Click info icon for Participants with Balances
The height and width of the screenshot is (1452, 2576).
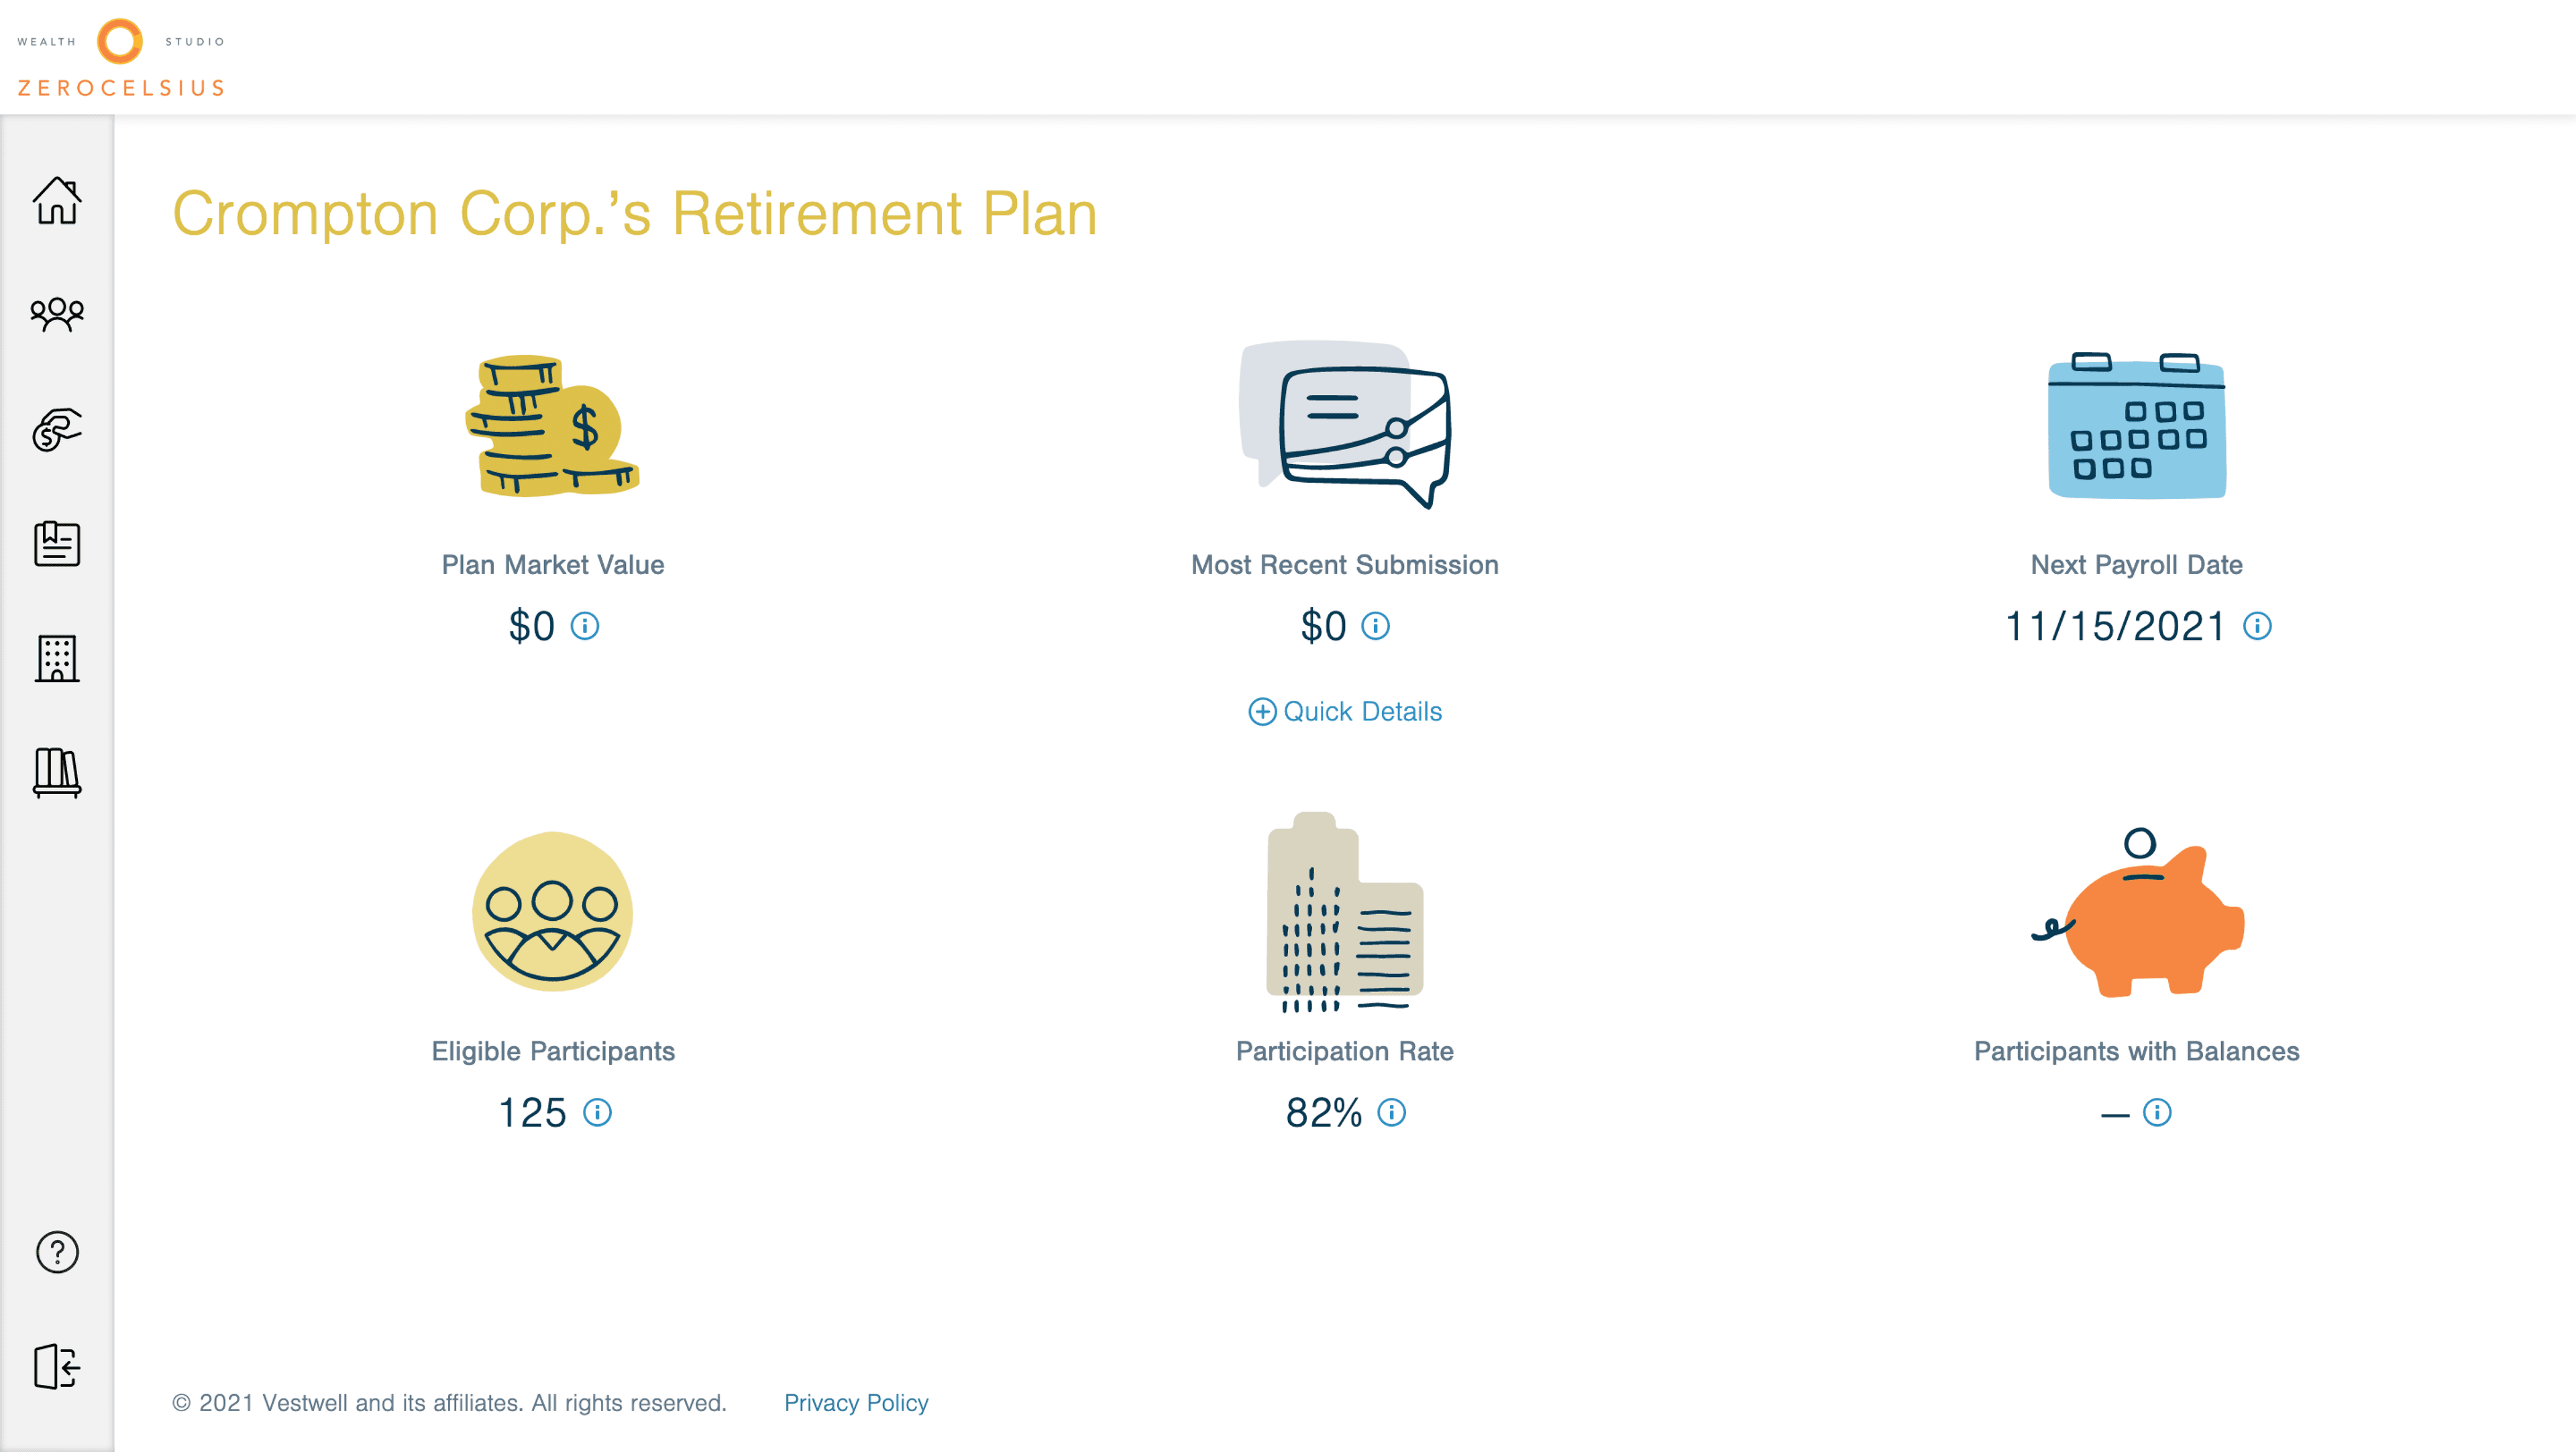point(2157,1112)
